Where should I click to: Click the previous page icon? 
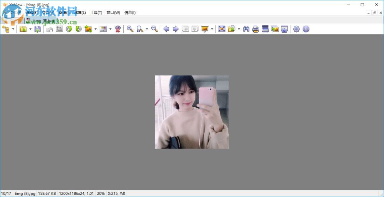click(185, 30)
